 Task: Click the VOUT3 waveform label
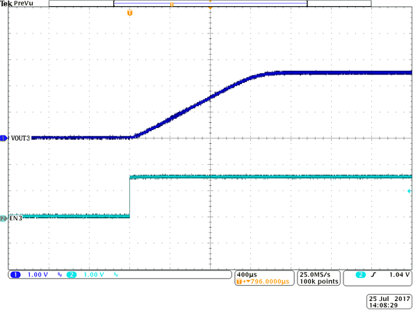pos(21,138)
